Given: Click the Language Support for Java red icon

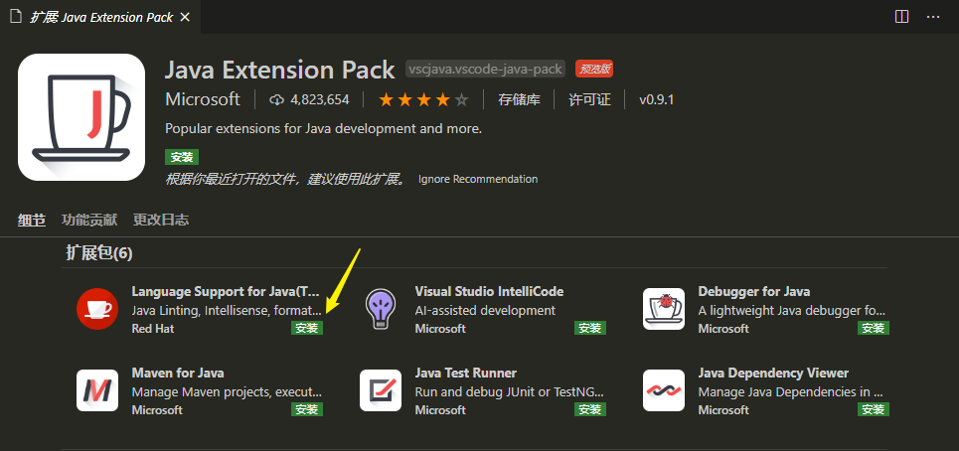Looking at the screenshot, I should point(97,309).
